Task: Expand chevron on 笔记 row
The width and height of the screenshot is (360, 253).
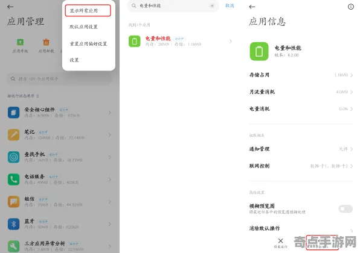Action: coord(110,134)
